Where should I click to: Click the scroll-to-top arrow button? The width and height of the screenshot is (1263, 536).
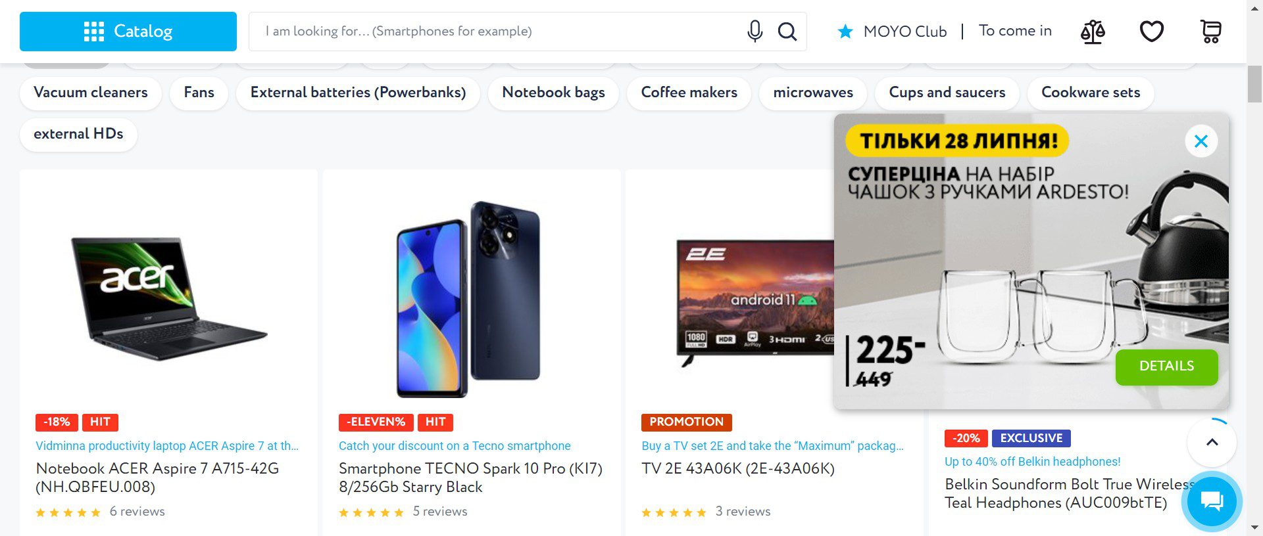pyautogui.click(x=1212, y=442)
